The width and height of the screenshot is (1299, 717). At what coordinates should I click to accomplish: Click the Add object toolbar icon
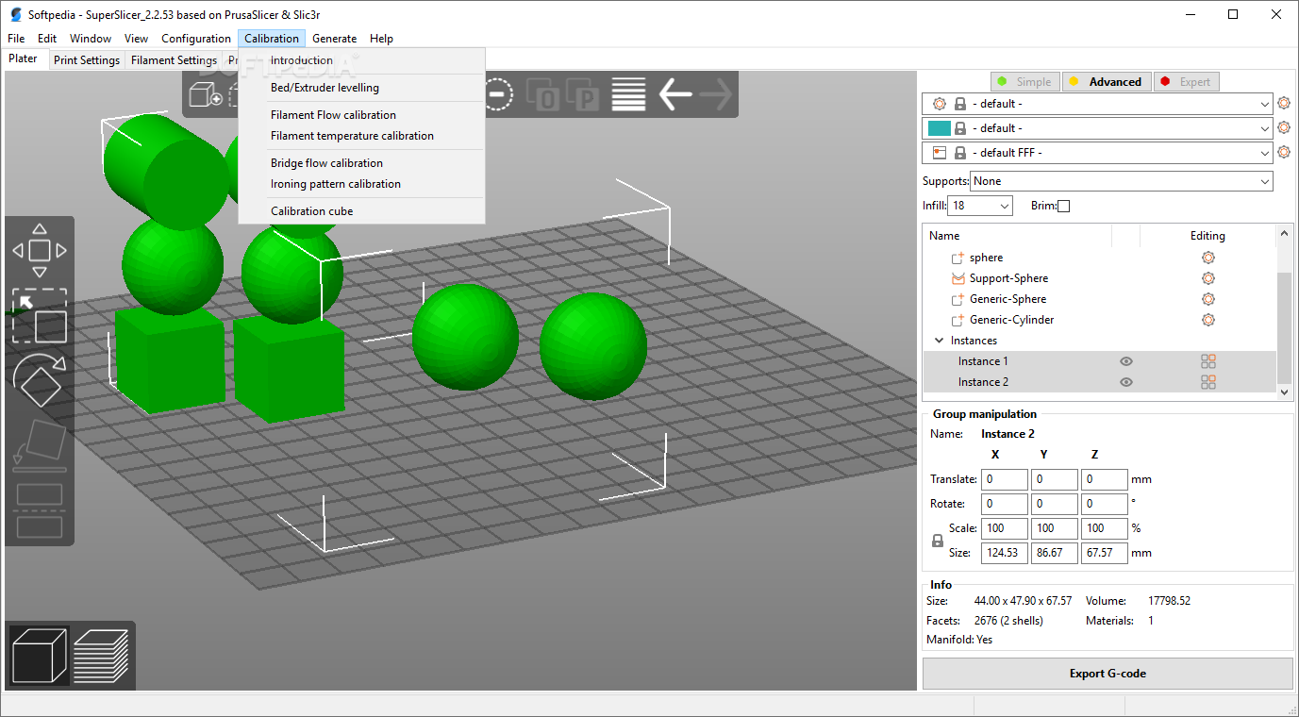(205, 94)
